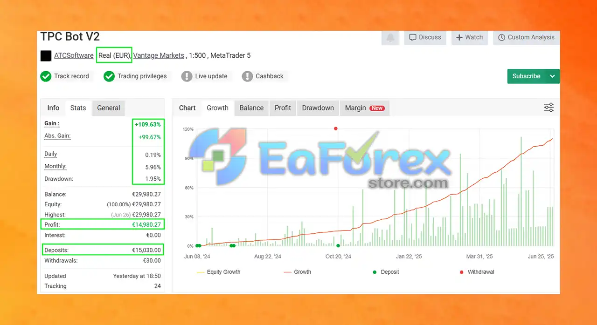Select the Chart tab
Viewport: 597px width, 325px height.
pos(187,108)
